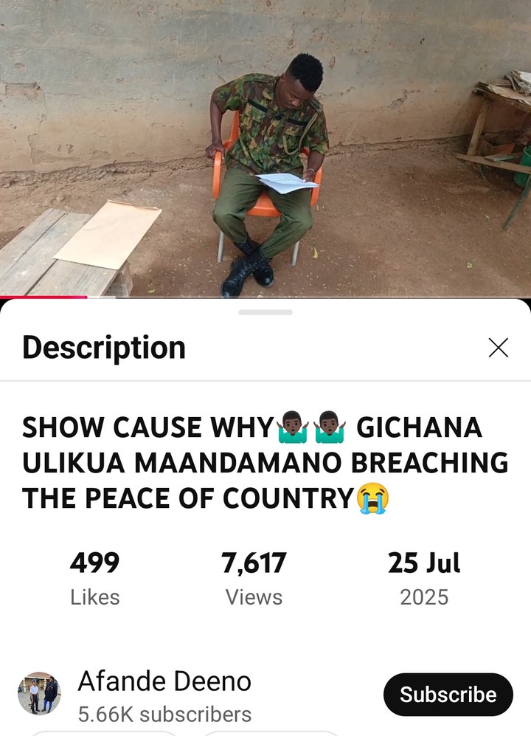531x736 pixels.
Task: Tap the 5.66K subscribers count
Action: [x=164, y=715]
